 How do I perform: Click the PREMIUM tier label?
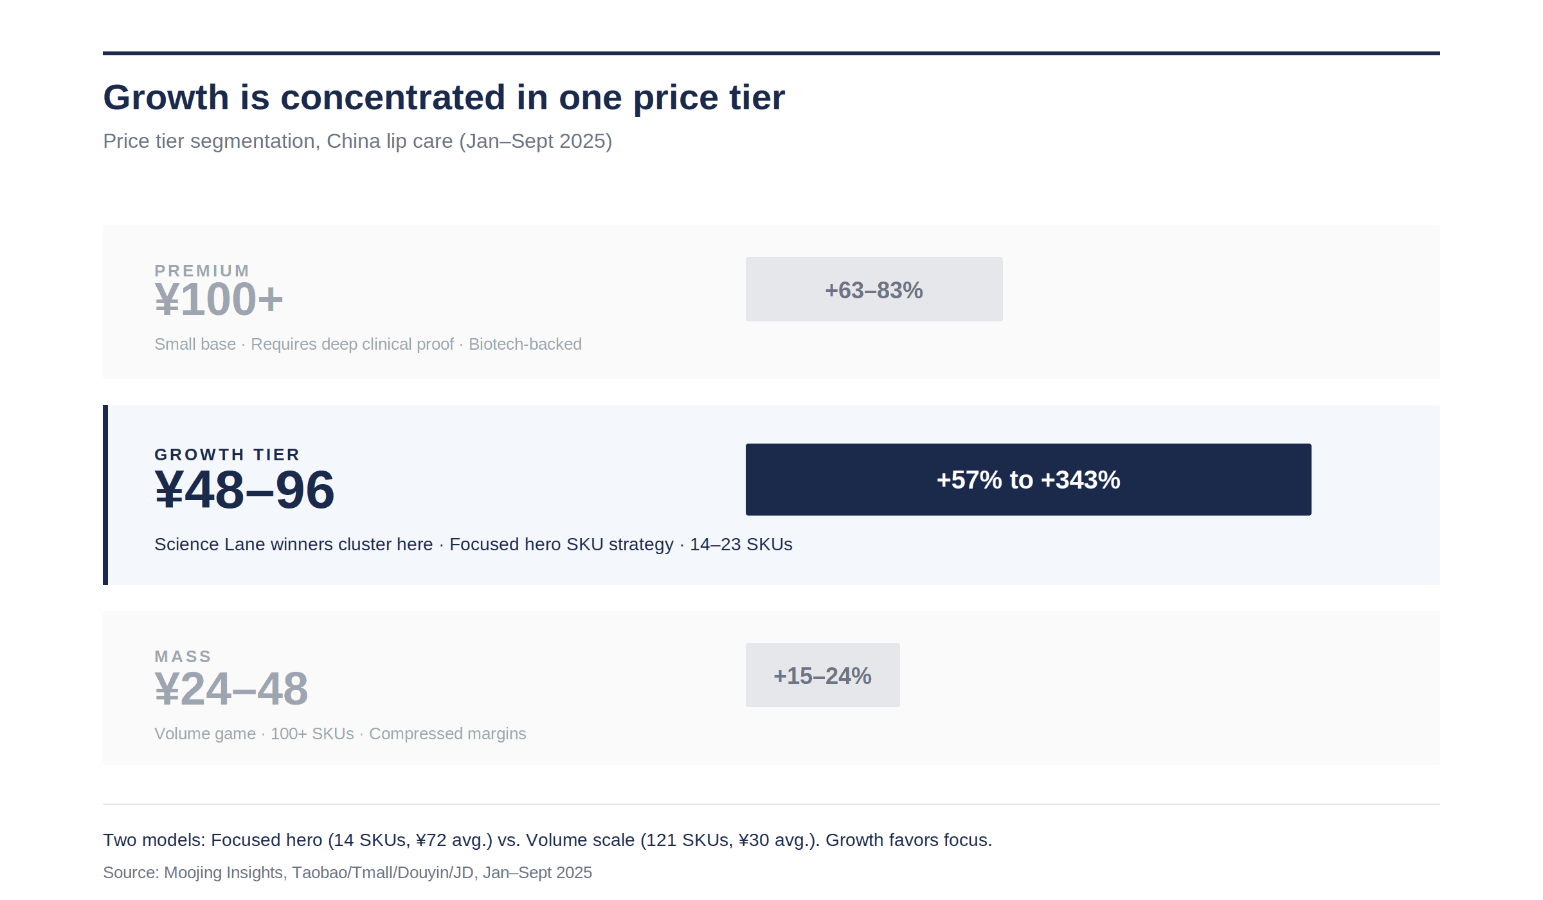pos(202,271)
